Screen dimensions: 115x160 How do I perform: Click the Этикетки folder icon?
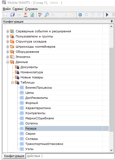12,57
